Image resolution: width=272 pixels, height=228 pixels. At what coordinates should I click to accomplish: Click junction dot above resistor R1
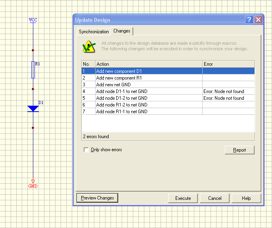pyautogui.click(x=33, y=50)
